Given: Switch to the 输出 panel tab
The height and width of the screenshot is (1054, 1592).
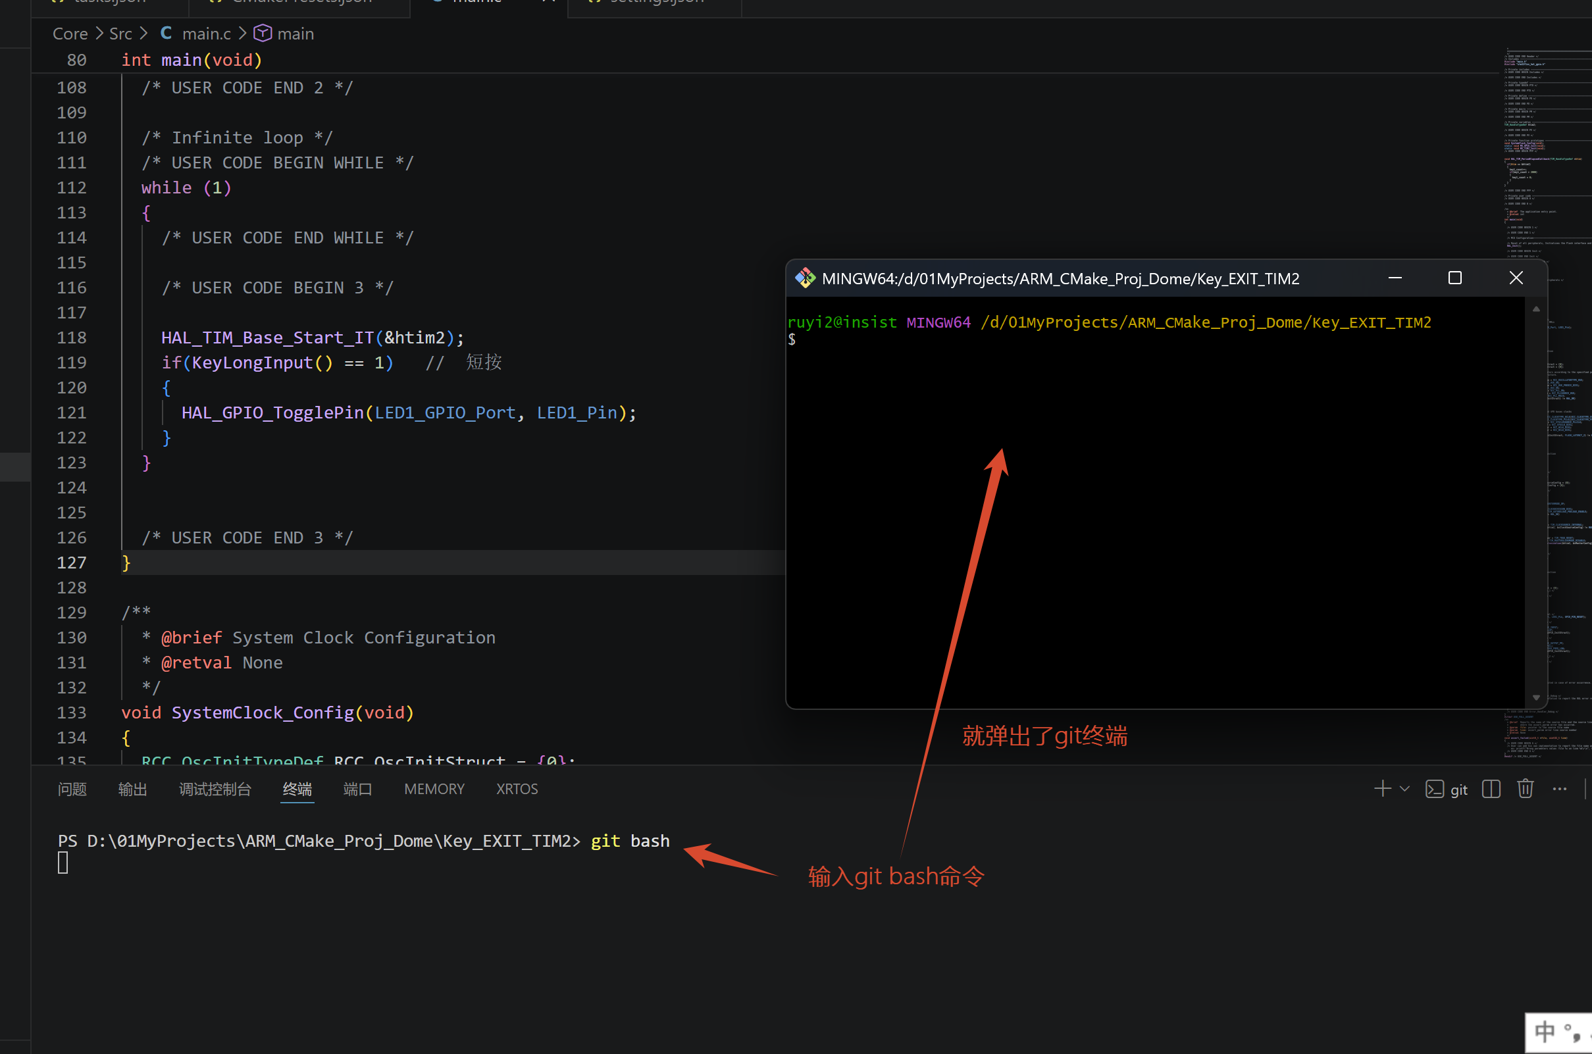Looking at the screenshot, I should (132, 789).
